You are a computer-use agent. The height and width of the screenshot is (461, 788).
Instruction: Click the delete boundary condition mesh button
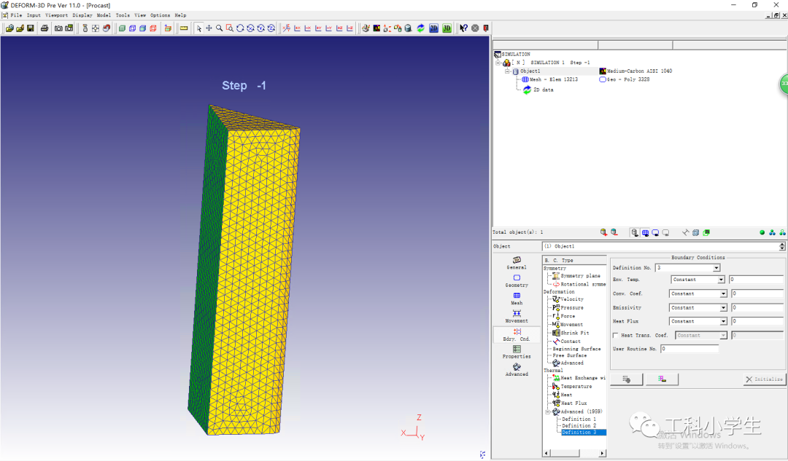point(662,379)
